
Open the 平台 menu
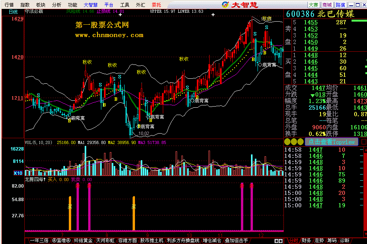(x=109, y=5)
